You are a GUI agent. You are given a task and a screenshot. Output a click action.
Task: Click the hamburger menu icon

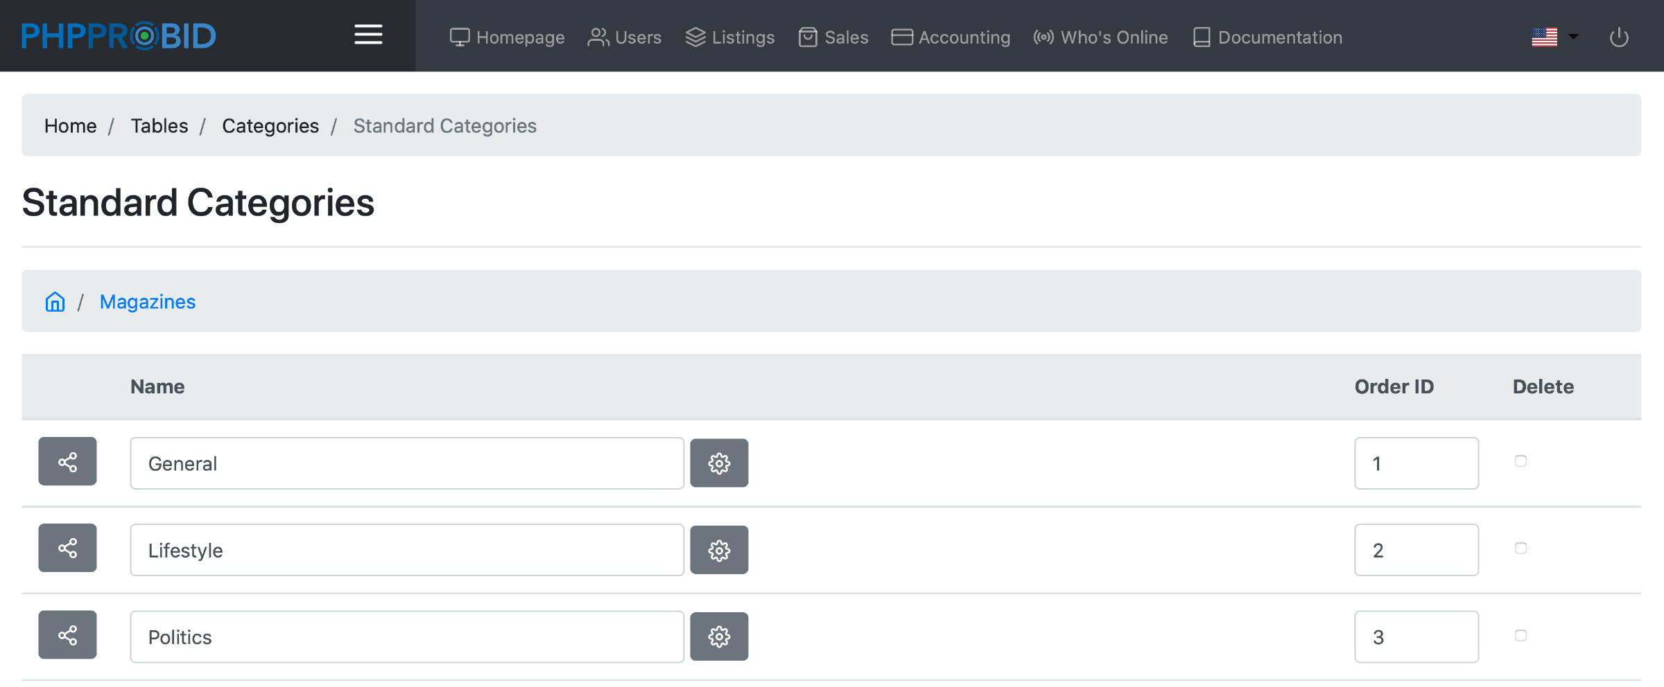(x=368, y=35)
